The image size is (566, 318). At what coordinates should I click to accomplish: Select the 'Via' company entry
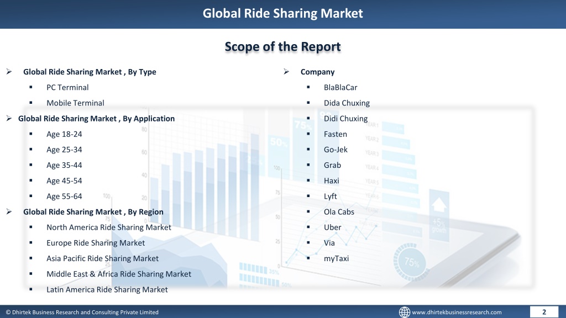pyautogui.click(x=329, y=243)
